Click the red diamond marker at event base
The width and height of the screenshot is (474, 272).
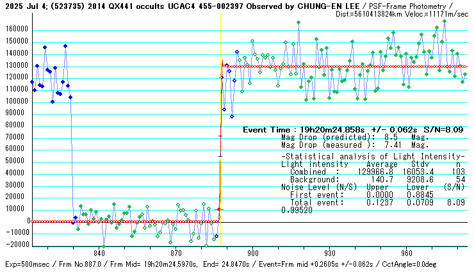tap(219, 209)
